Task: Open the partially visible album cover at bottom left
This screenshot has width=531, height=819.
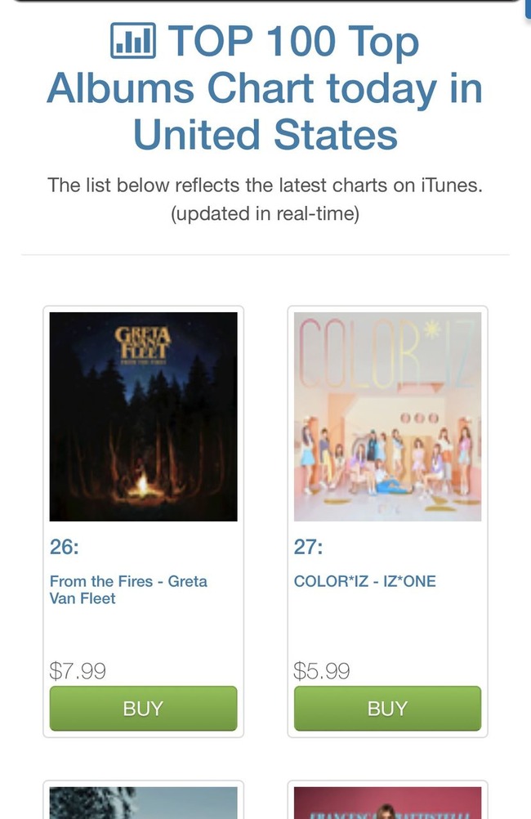Action: click(143, 803)
